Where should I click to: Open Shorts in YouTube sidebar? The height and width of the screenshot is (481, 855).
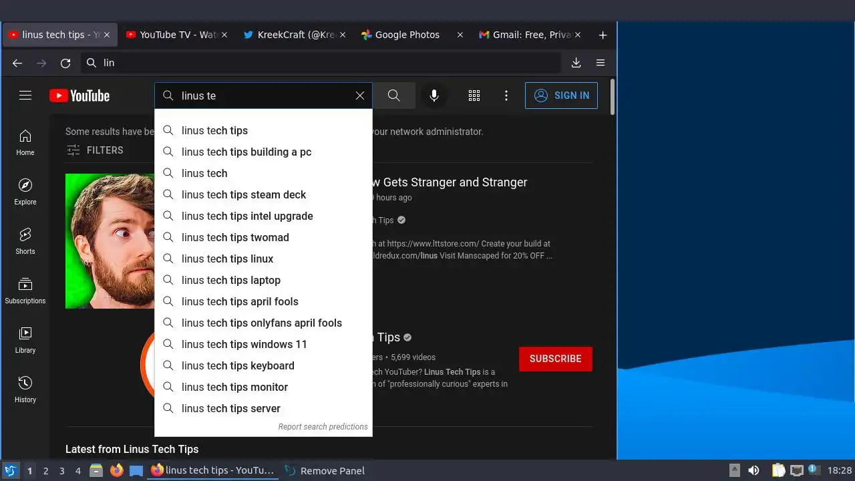click(25, 242)
